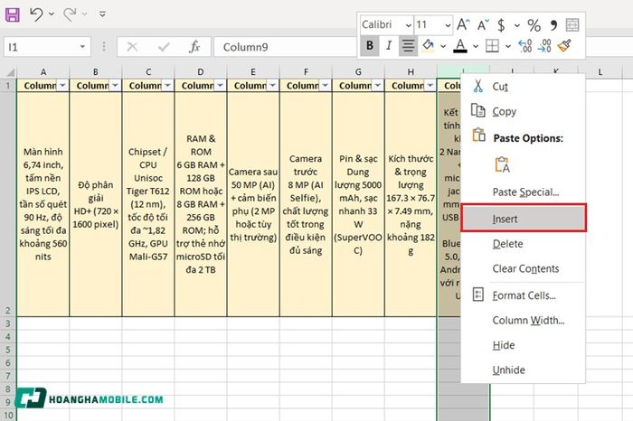Click the Format Painter brush icon
Screen dimensions: 633x421
point(564,45)
